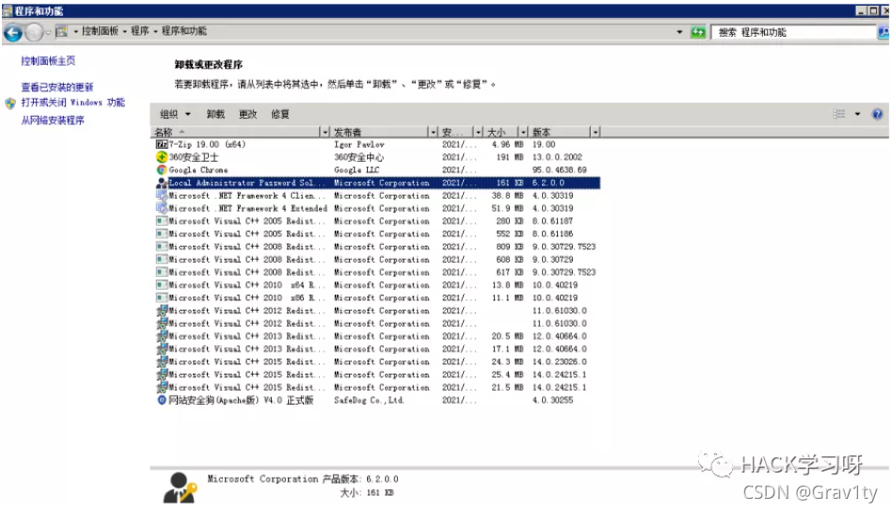
Task: Open the 版本 column filter dropdown
Action: pyautogui.click(x=595, y=132)
